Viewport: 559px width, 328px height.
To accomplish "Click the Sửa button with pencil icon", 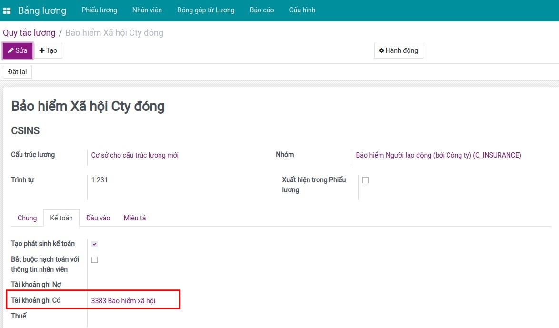I will click(x=18, y=50).
